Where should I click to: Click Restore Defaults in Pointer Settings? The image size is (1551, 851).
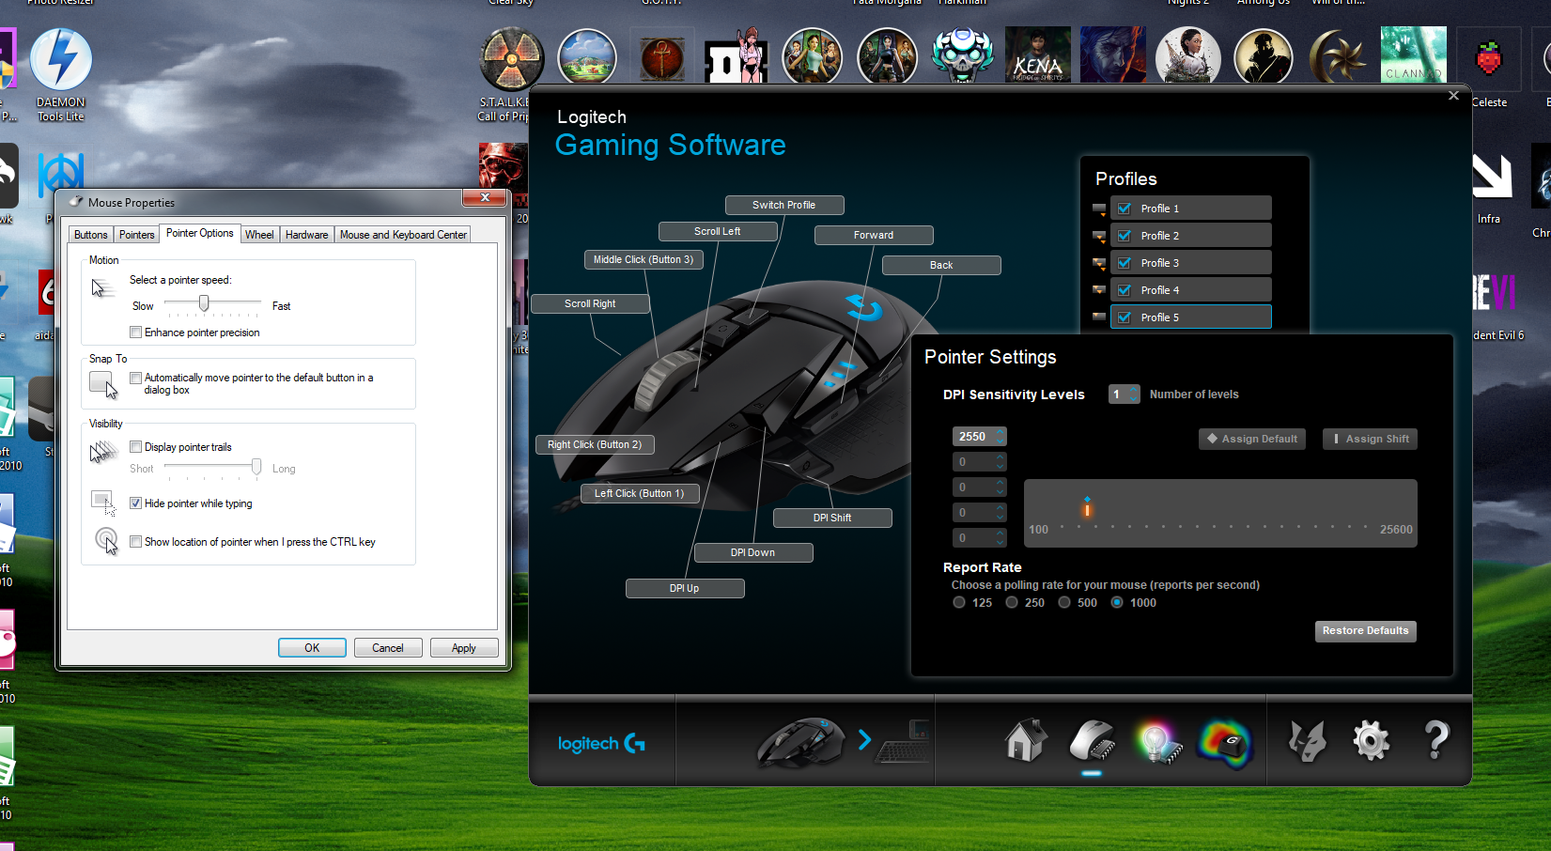(x=1366, y=631)
